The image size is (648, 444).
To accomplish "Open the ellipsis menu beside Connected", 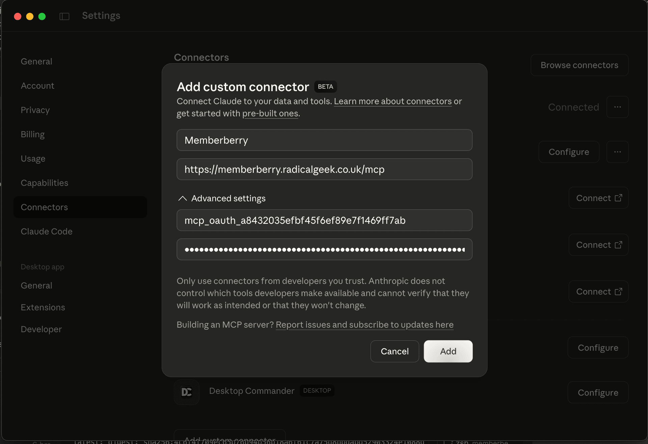I will [x=618, y=107].
